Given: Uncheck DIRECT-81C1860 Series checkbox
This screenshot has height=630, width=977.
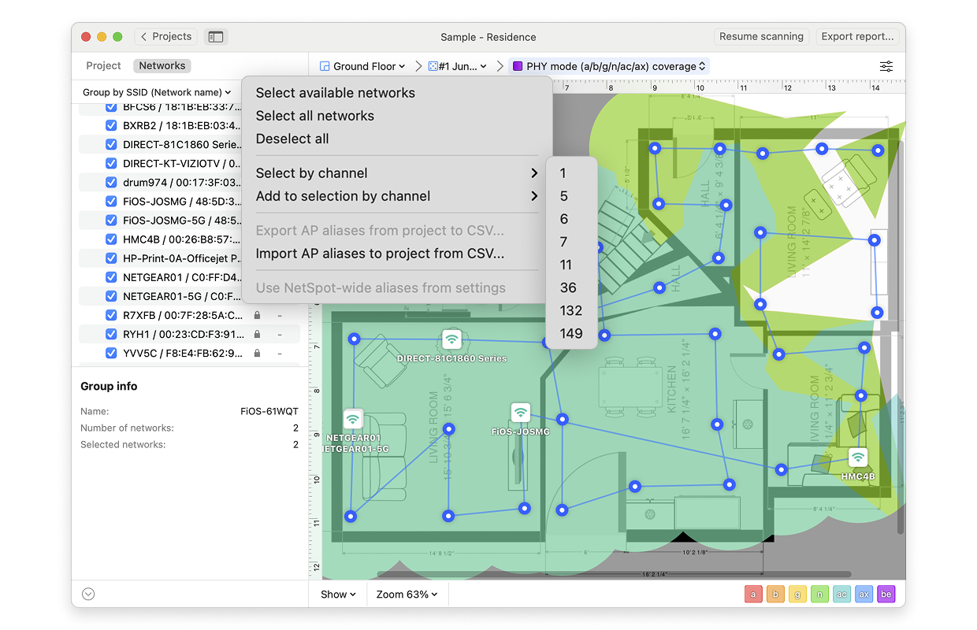Looking at the screenshot, I should (x=111, y=144).
